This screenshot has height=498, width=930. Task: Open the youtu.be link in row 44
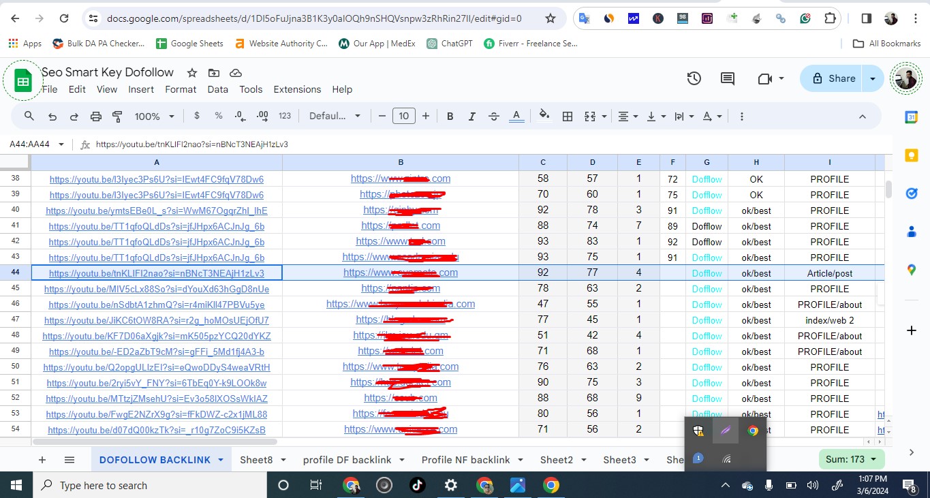coord(156,273)
